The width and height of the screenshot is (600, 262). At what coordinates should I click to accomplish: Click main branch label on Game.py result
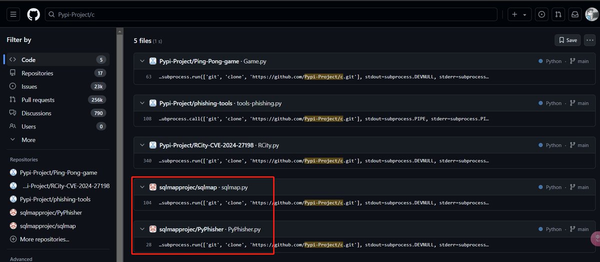point(583,61)
